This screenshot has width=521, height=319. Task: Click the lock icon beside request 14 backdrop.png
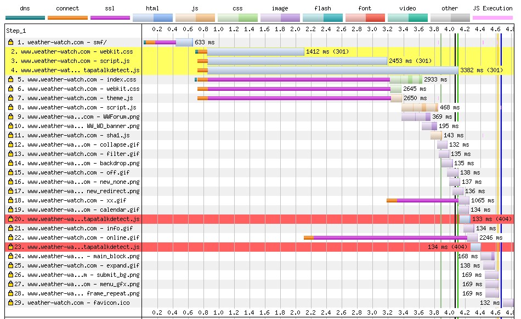10,163
